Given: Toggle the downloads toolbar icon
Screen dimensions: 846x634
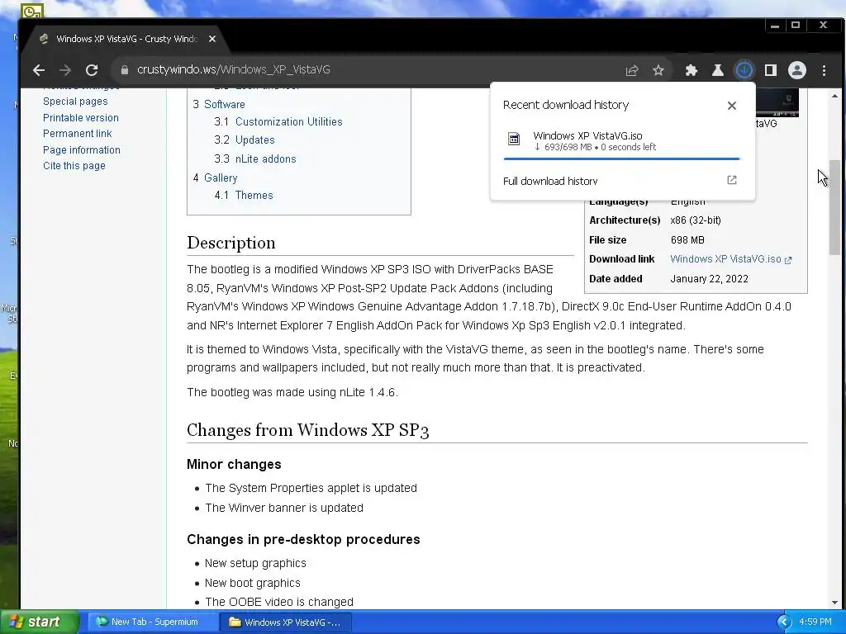Looking at the screenshot, I should click(744, 70).
